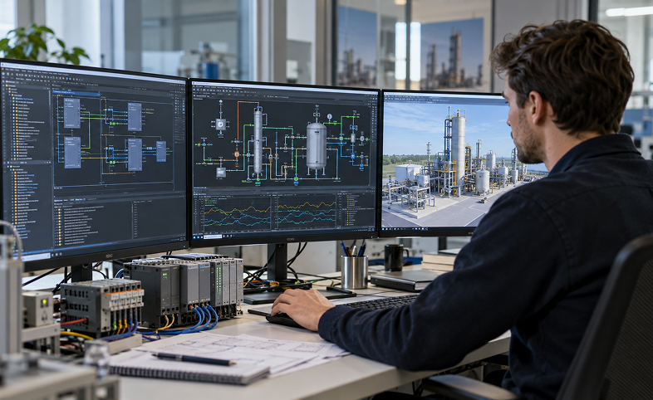This screenshot has width=653, height=400.
Task: Select the large pressure vessel tank symbol
Action: click(x=317, y=146)
